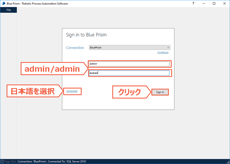Click the connection status text 'SQL Server 2016'
230x164 pixels.
76,161
